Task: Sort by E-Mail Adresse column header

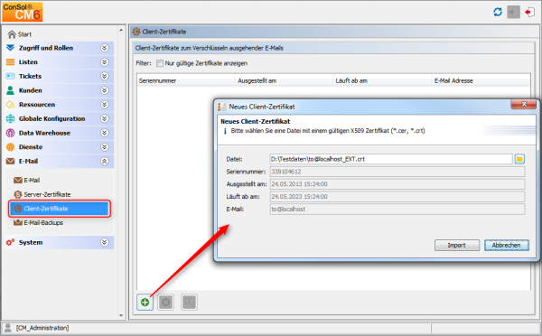Action: 481,80
